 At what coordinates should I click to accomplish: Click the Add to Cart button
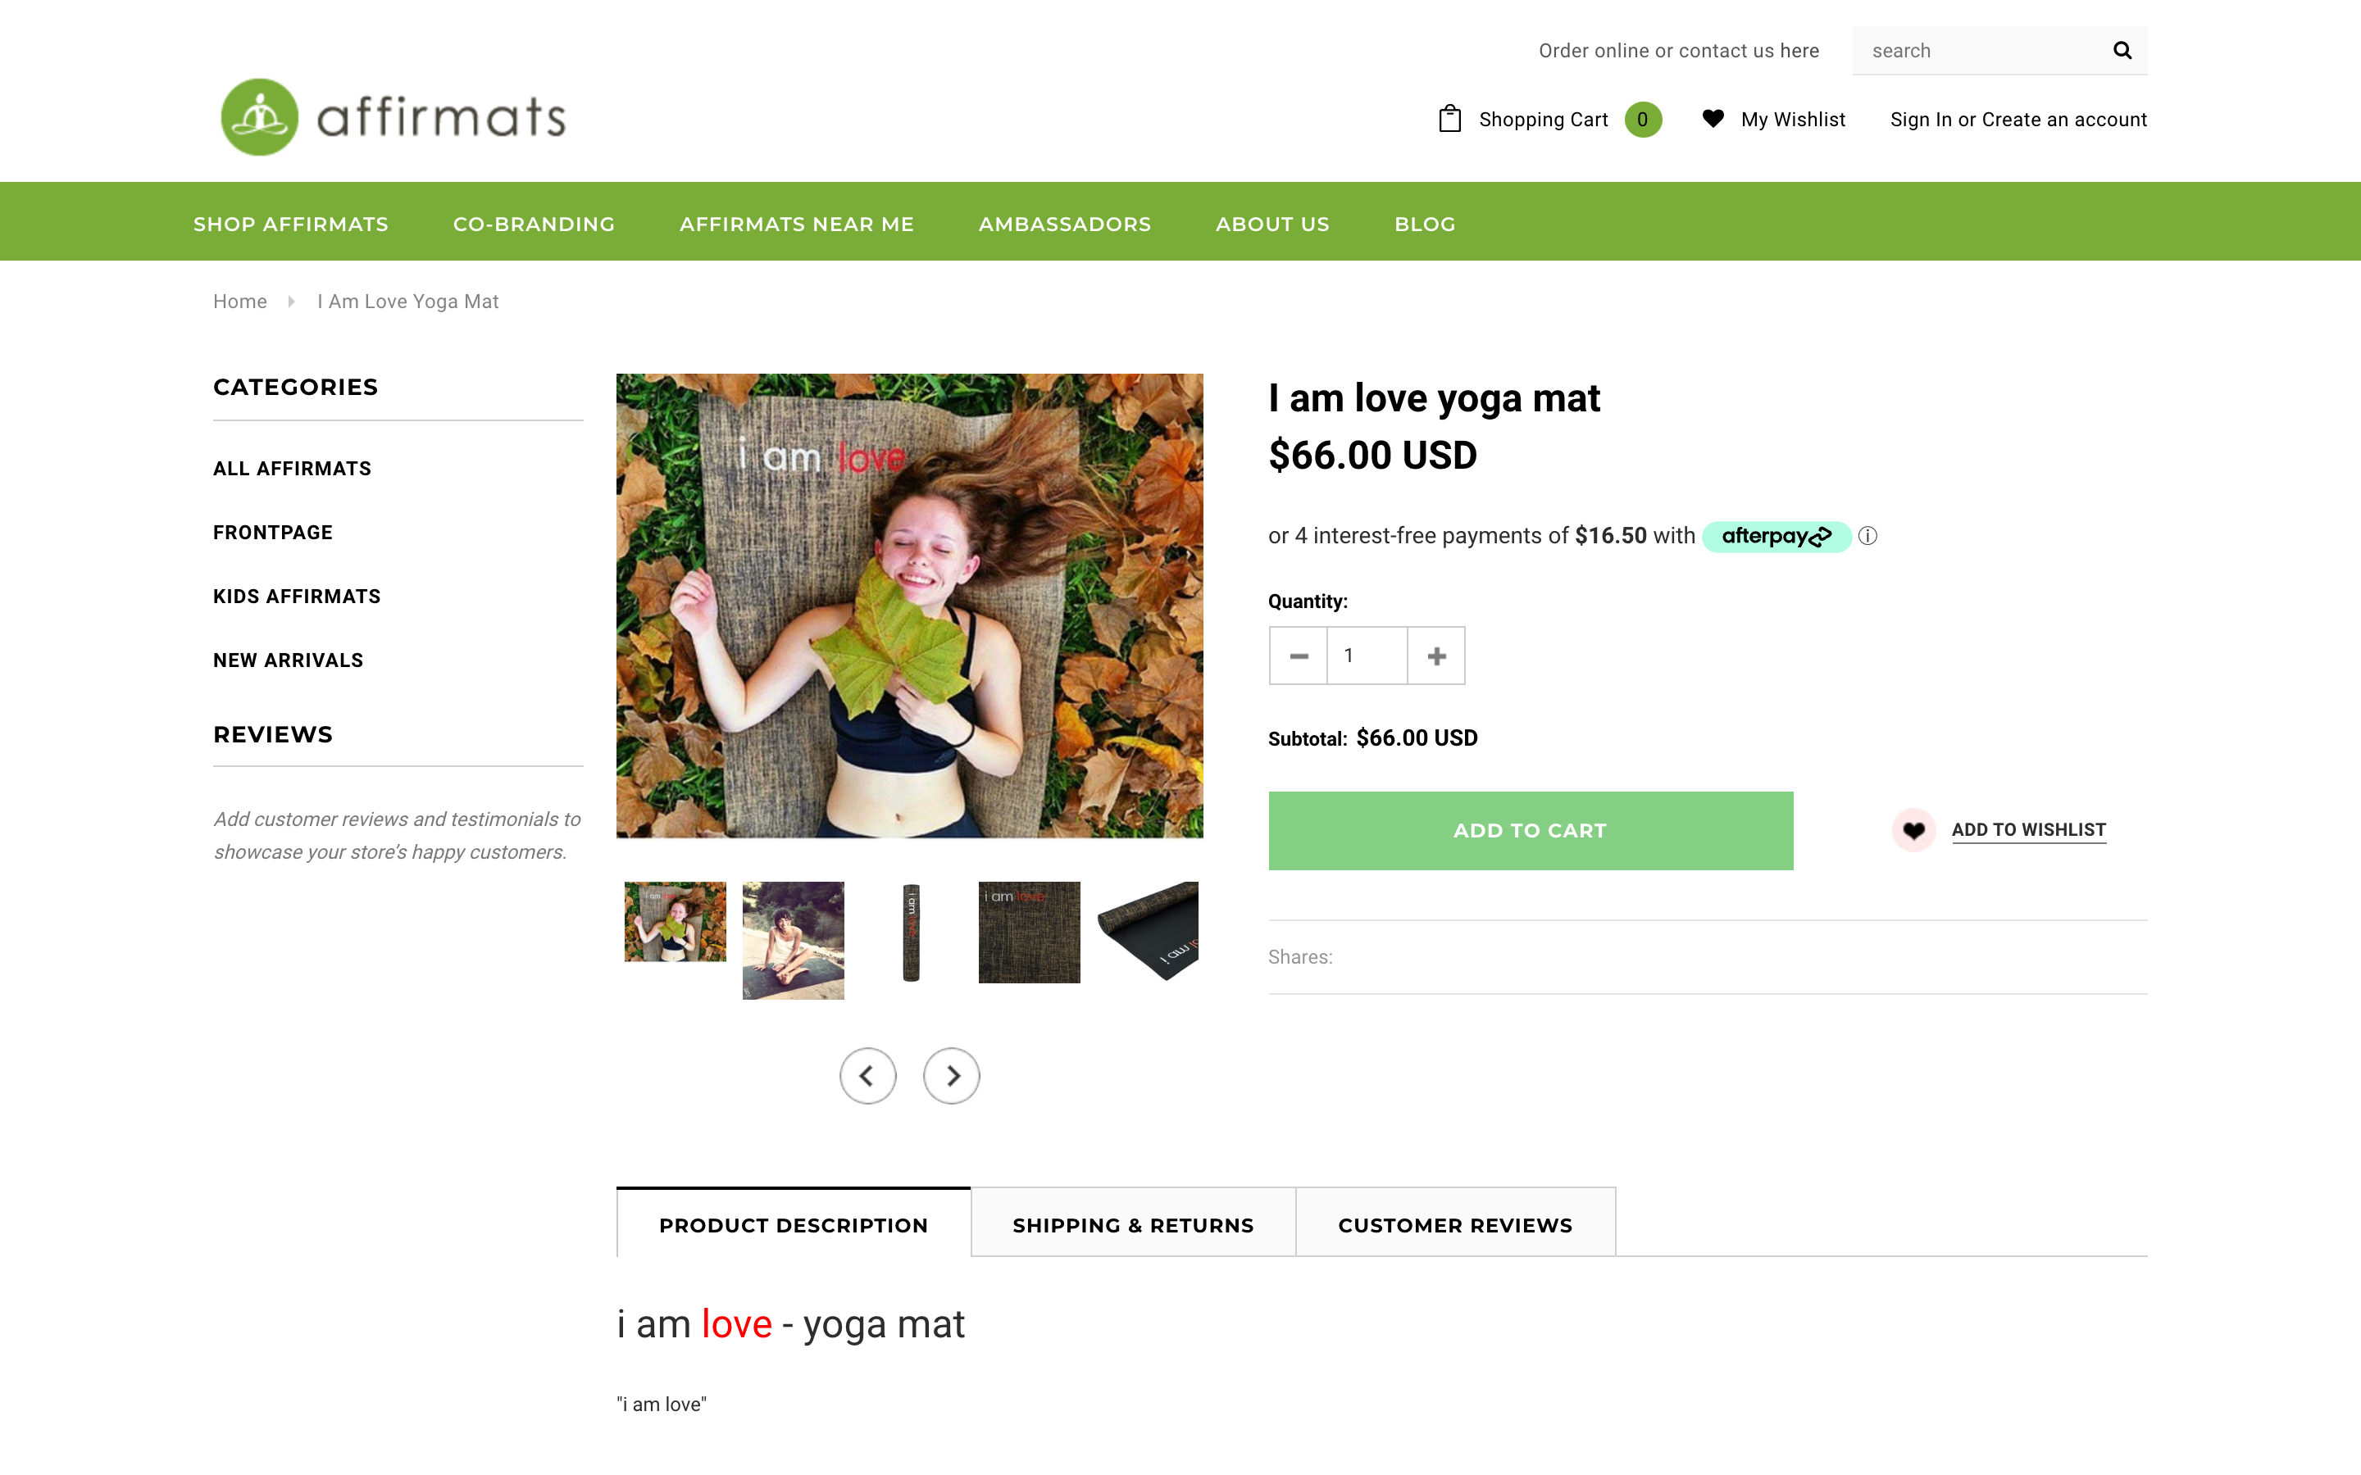coord(1530,830)
